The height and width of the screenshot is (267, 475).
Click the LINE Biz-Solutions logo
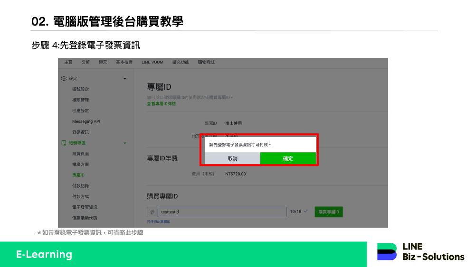click(420, 252)
